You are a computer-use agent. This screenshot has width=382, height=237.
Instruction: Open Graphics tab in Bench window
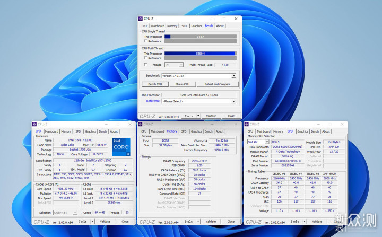pyautogui.click(x=197, y=26)
